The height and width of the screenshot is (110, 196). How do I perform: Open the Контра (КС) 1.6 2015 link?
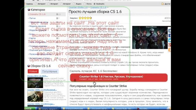pyautogui.click(x=38, y=76)
